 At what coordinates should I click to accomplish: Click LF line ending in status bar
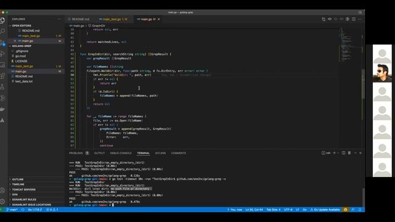[297, 210]
